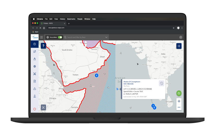Click the Alaska Of Georgetown vessel name
The height and width of the screenshot is (136, 215).
[x=132, y=82]
